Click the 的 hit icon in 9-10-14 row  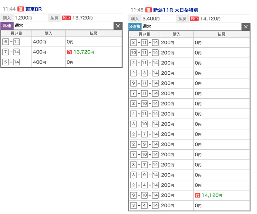pyautogui.click(x=197, y=195)
